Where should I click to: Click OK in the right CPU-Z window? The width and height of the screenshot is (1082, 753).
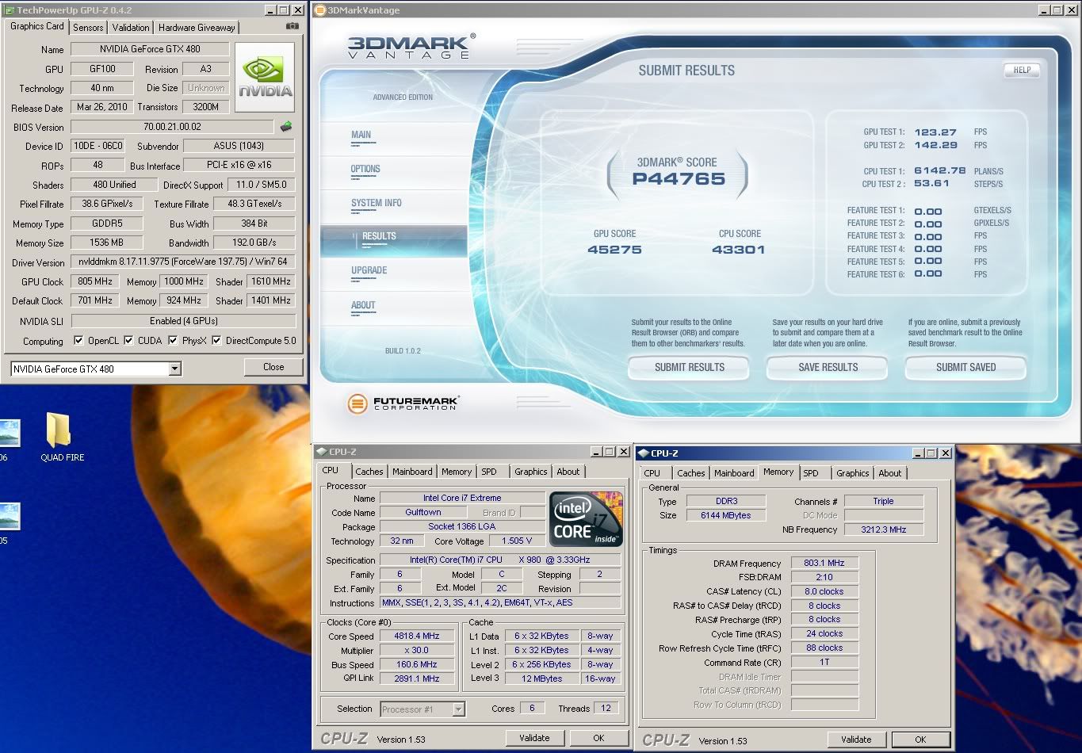(x=920, y=740)
